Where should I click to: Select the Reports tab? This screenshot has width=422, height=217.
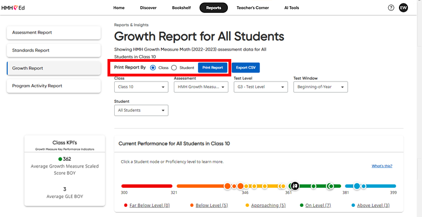[x=214, y=8]
